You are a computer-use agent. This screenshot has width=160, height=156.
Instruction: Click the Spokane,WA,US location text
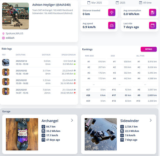[14, 33]
